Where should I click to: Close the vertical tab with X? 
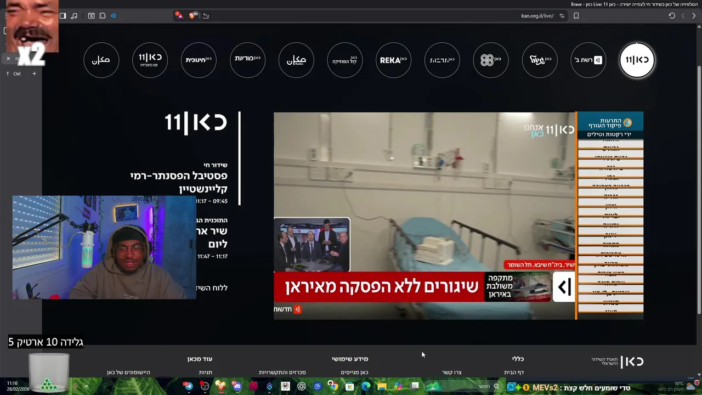[8, 58]
